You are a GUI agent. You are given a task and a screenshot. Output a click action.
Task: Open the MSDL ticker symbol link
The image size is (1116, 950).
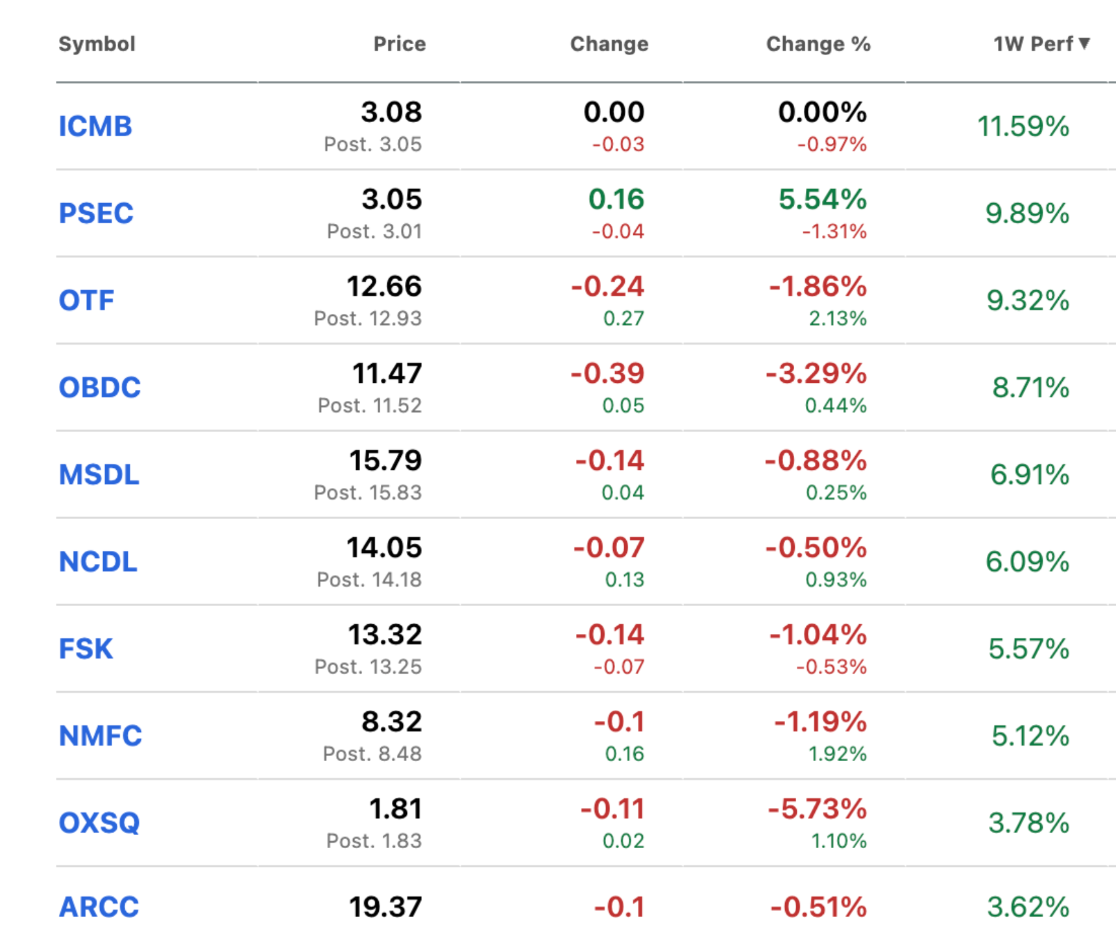point(99,474)
